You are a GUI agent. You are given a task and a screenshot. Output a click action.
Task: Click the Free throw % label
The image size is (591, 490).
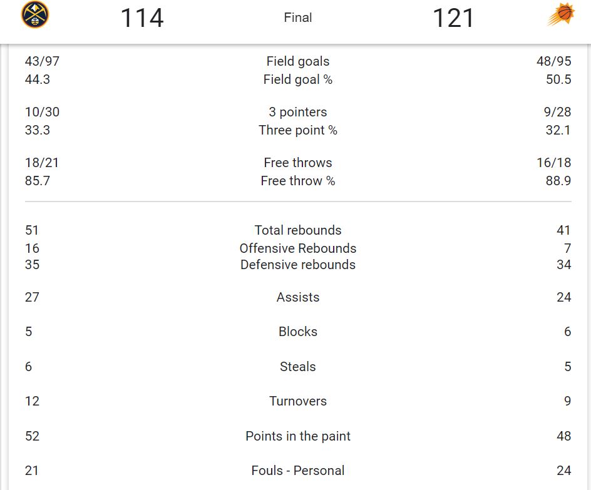coord(298,181)
